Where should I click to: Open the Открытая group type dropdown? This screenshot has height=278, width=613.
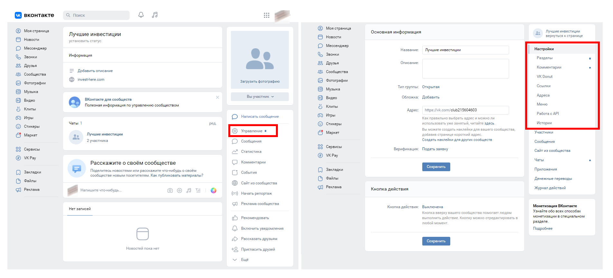(431, 87)
